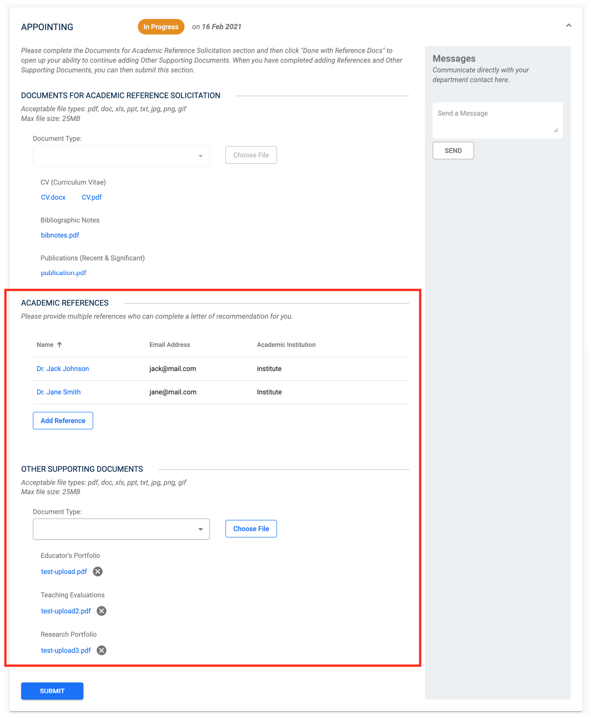Open the reference solicitation Document Type dropdown
The image size is (591, 718).
tap(121, 156)
